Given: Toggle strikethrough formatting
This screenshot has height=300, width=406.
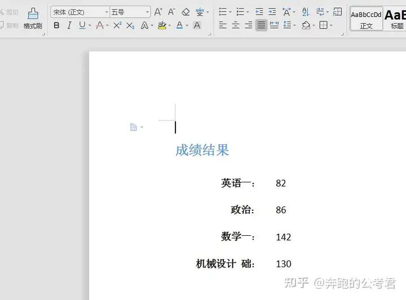Looking at the screenshot, I should pyautogui.click(x=100, y=25).
